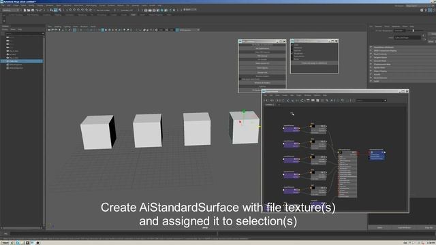Adjust the slider atop Attribute Editor
The height and width of the screenshot is (245, 436).
pos(414,31)
